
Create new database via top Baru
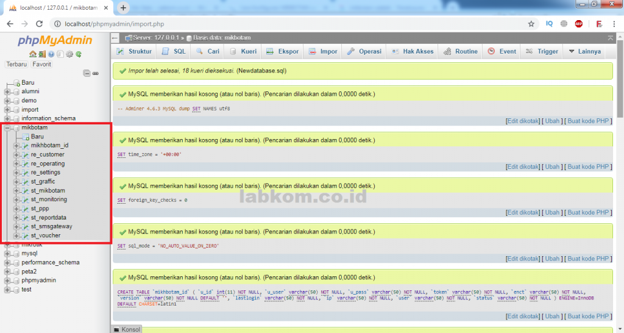[28, 82]
